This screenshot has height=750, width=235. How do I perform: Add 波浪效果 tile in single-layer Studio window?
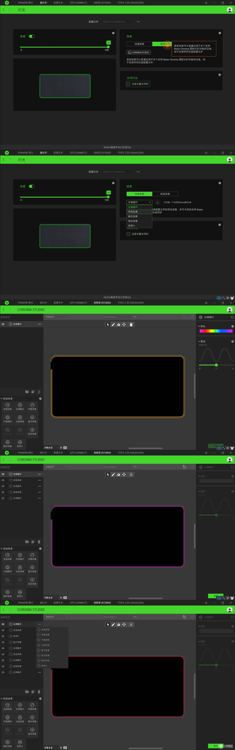point(8,406)
